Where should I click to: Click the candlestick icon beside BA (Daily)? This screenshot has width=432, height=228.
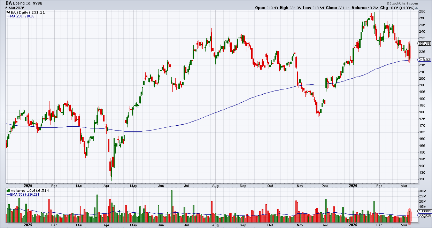click(9, 12)
